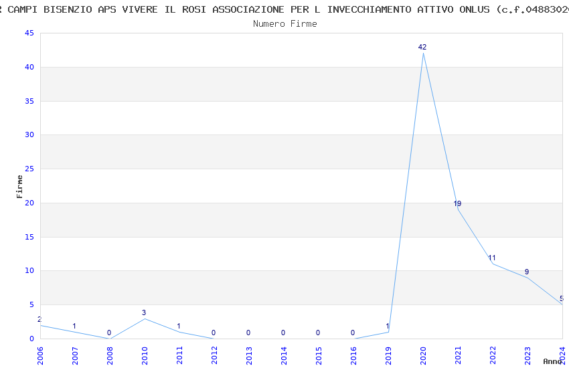Screen dimensions: 569x368
Task: Click the x-axis year label 2021
Action: [458, 356]
